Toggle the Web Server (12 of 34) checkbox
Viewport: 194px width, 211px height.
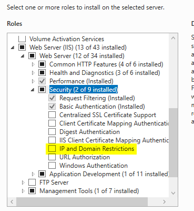(32, 56)
